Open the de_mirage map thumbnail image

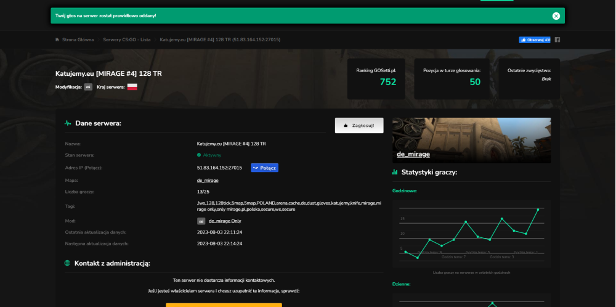coord(471,141)
